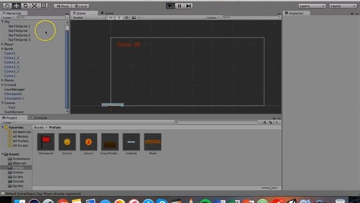The height and width of the screenshot is (203, 360).
Task: Collapse the Canvas object
Action: point(2,103)
